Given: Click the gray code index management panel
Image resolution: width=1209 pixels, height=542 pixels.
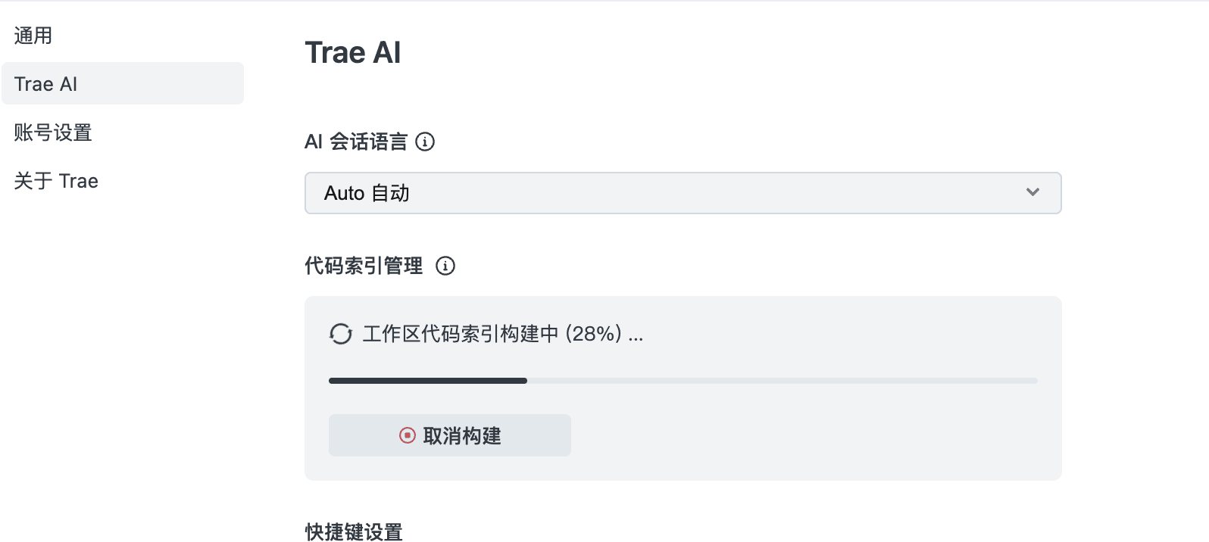Looking at the screenshot, I should pos(683,388).
